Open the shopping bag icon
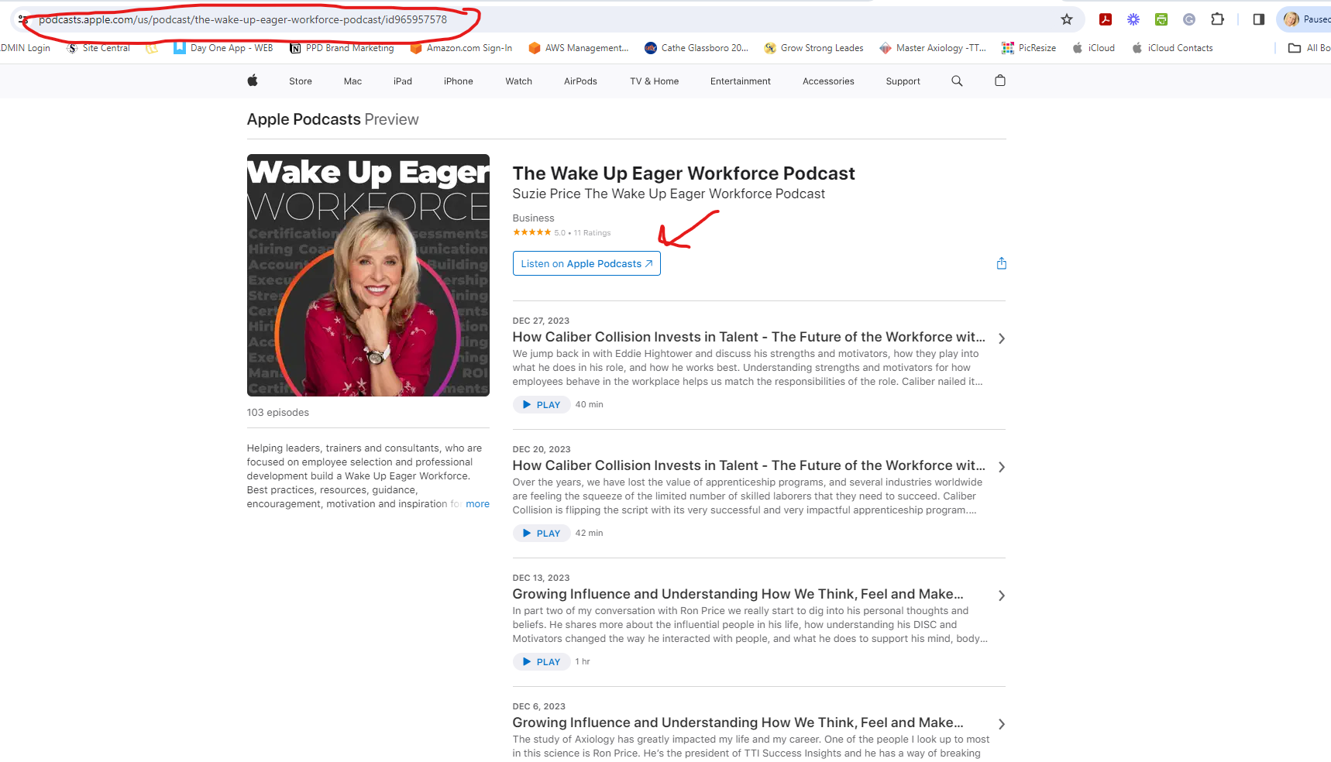Image resolution: width=1331 pixels, height=762 pixels. pyautogui.click(x=1000, y=81)
